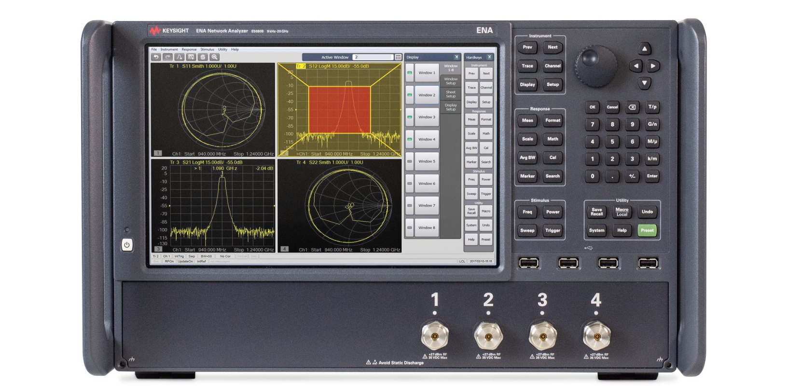Click the trash delete icon in the toolbar
This screenshot has width=788, height=386.
point(203,57)
